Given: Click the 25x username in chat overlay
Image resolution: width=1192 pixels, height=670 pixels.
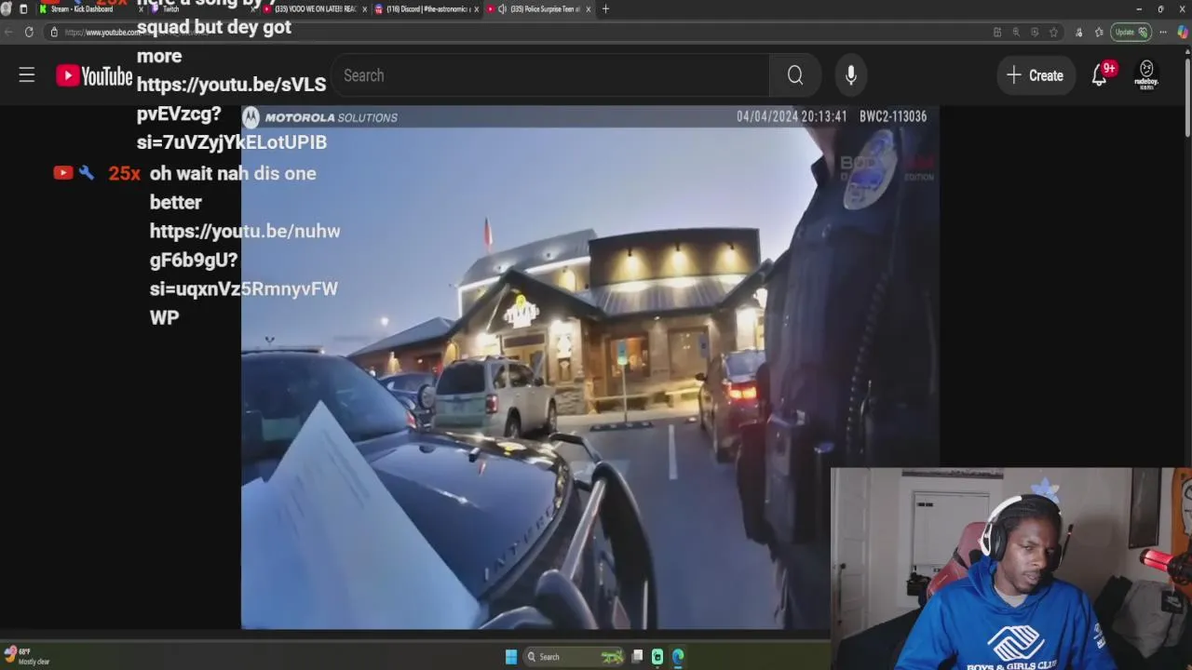Looking at the screenshot, I should 124,173.
